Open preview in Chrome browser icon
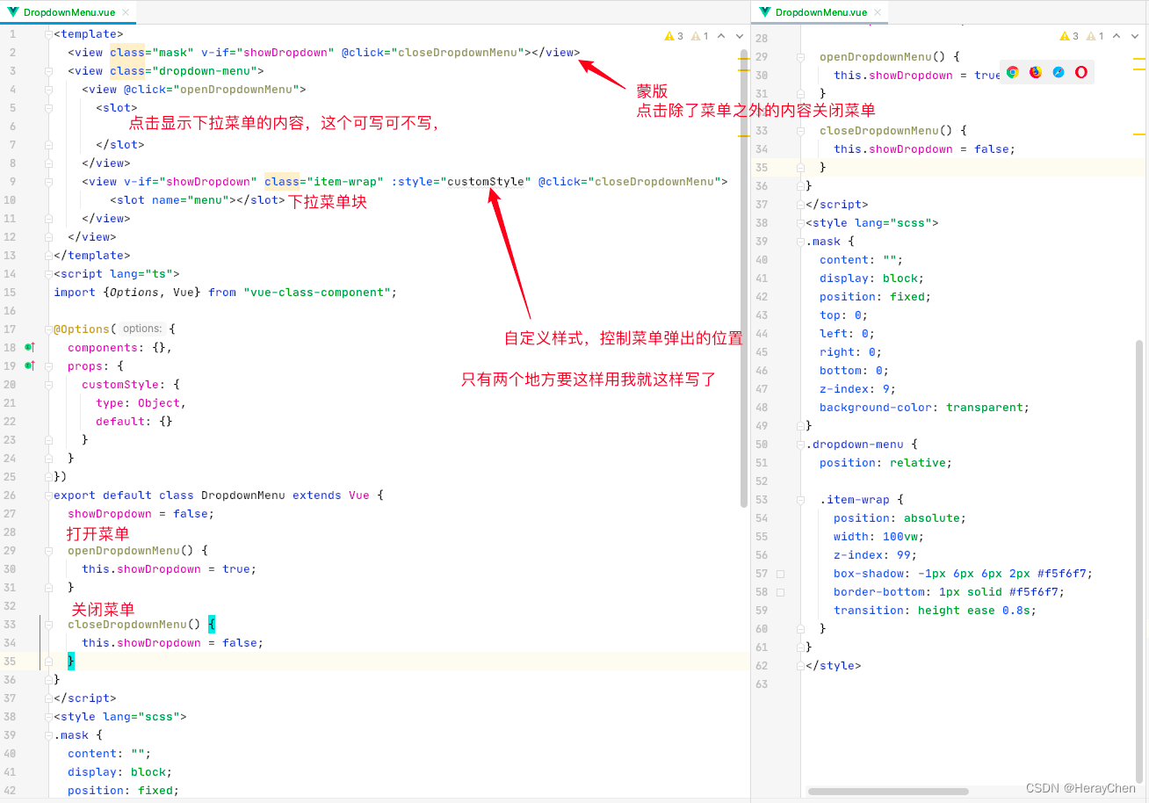Viewport: 1149px width, 803px height. [x=1013, y=73]
